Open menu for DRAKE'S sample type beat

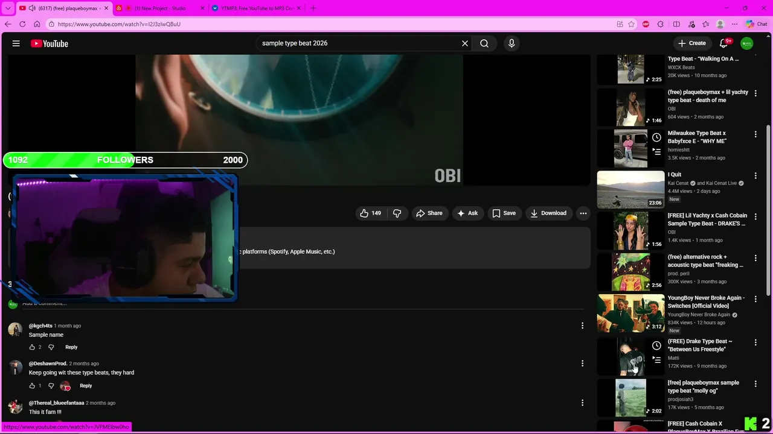[x=755, y=216]
